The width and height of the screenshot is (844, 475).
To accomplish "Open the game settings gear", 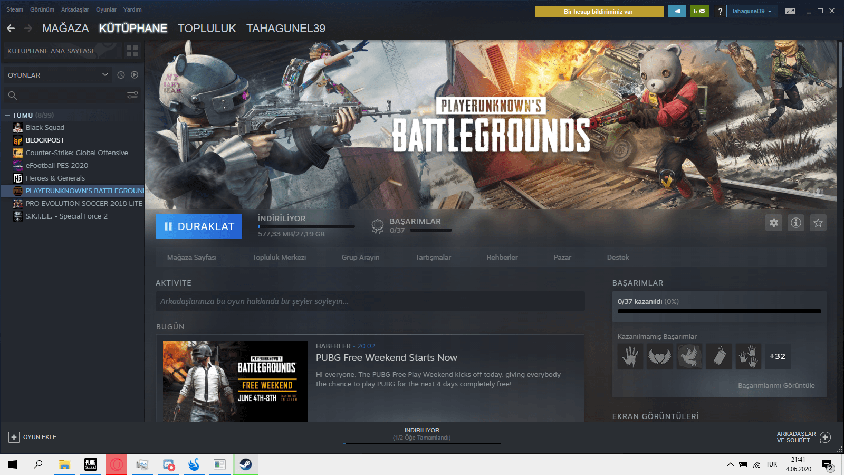I will (x=774, y=223).
